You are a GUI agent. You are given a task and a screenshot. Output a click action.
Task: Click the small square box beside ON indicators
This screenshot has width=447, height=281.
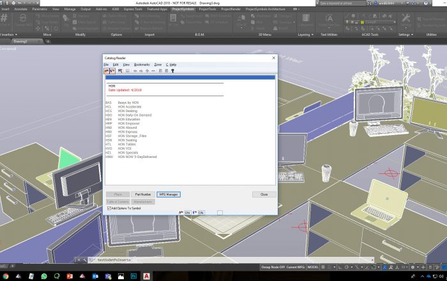(220, 212)
